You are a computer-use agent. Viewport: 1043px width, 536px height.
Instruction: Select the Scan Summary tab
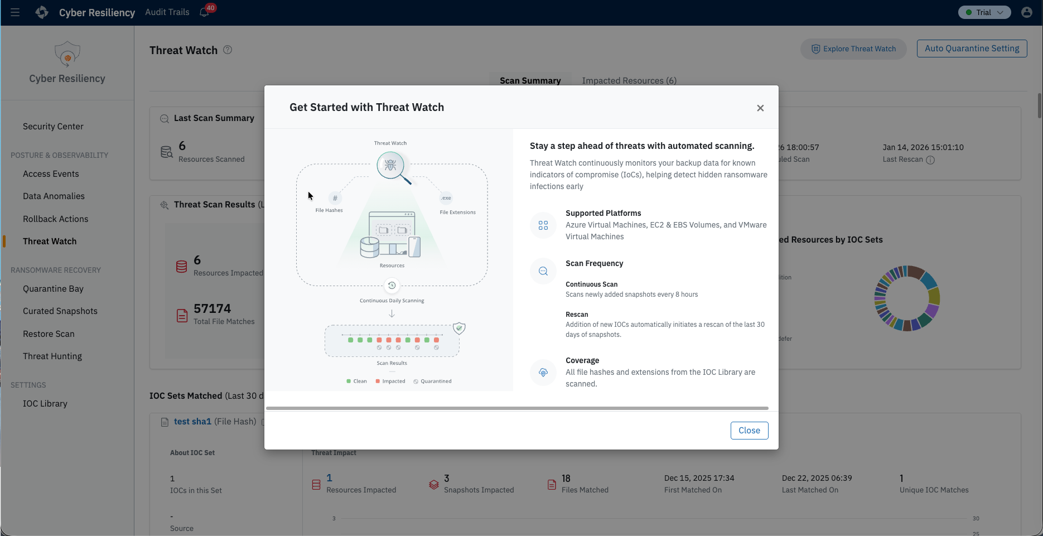(x=530, y=80)
